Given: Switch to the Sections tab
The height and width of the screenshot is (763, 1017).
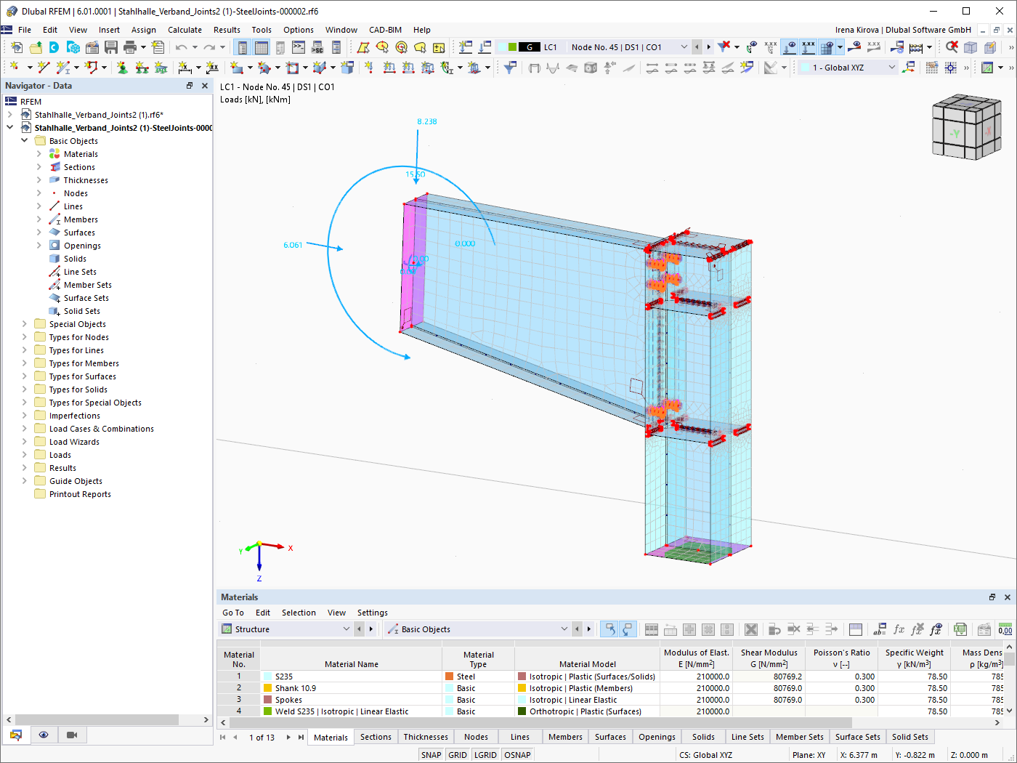Looking at the screenshot, I should coord(376,737).
